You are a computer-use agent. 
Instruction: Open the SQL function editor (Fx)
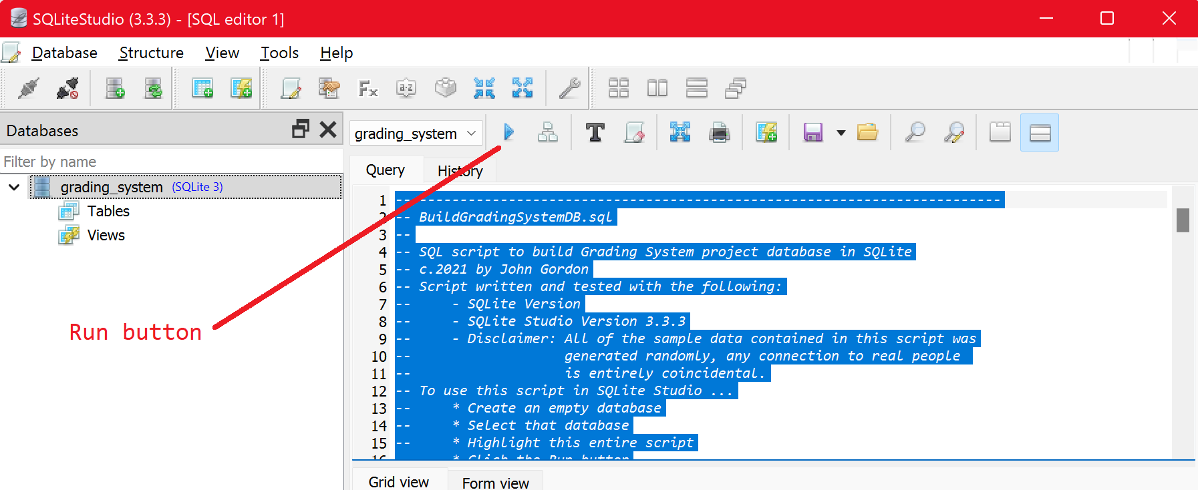(x=368, y=88)
